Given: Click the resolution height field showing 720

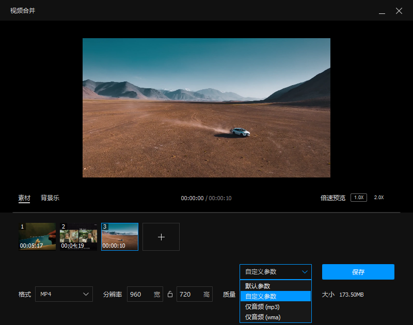Looking at the screenshot, I should point(189,294).
